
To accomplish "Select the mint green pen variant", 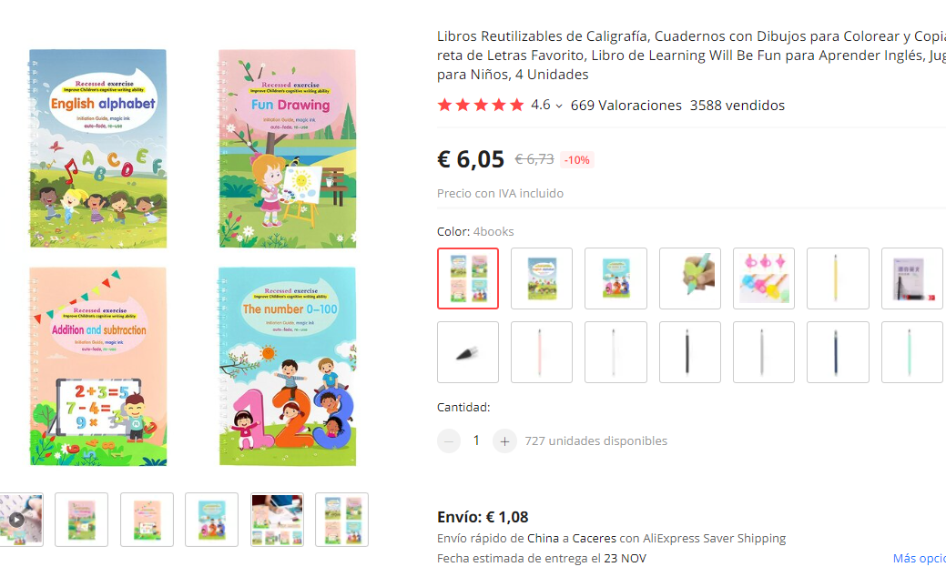I will (x=911, y=352).
